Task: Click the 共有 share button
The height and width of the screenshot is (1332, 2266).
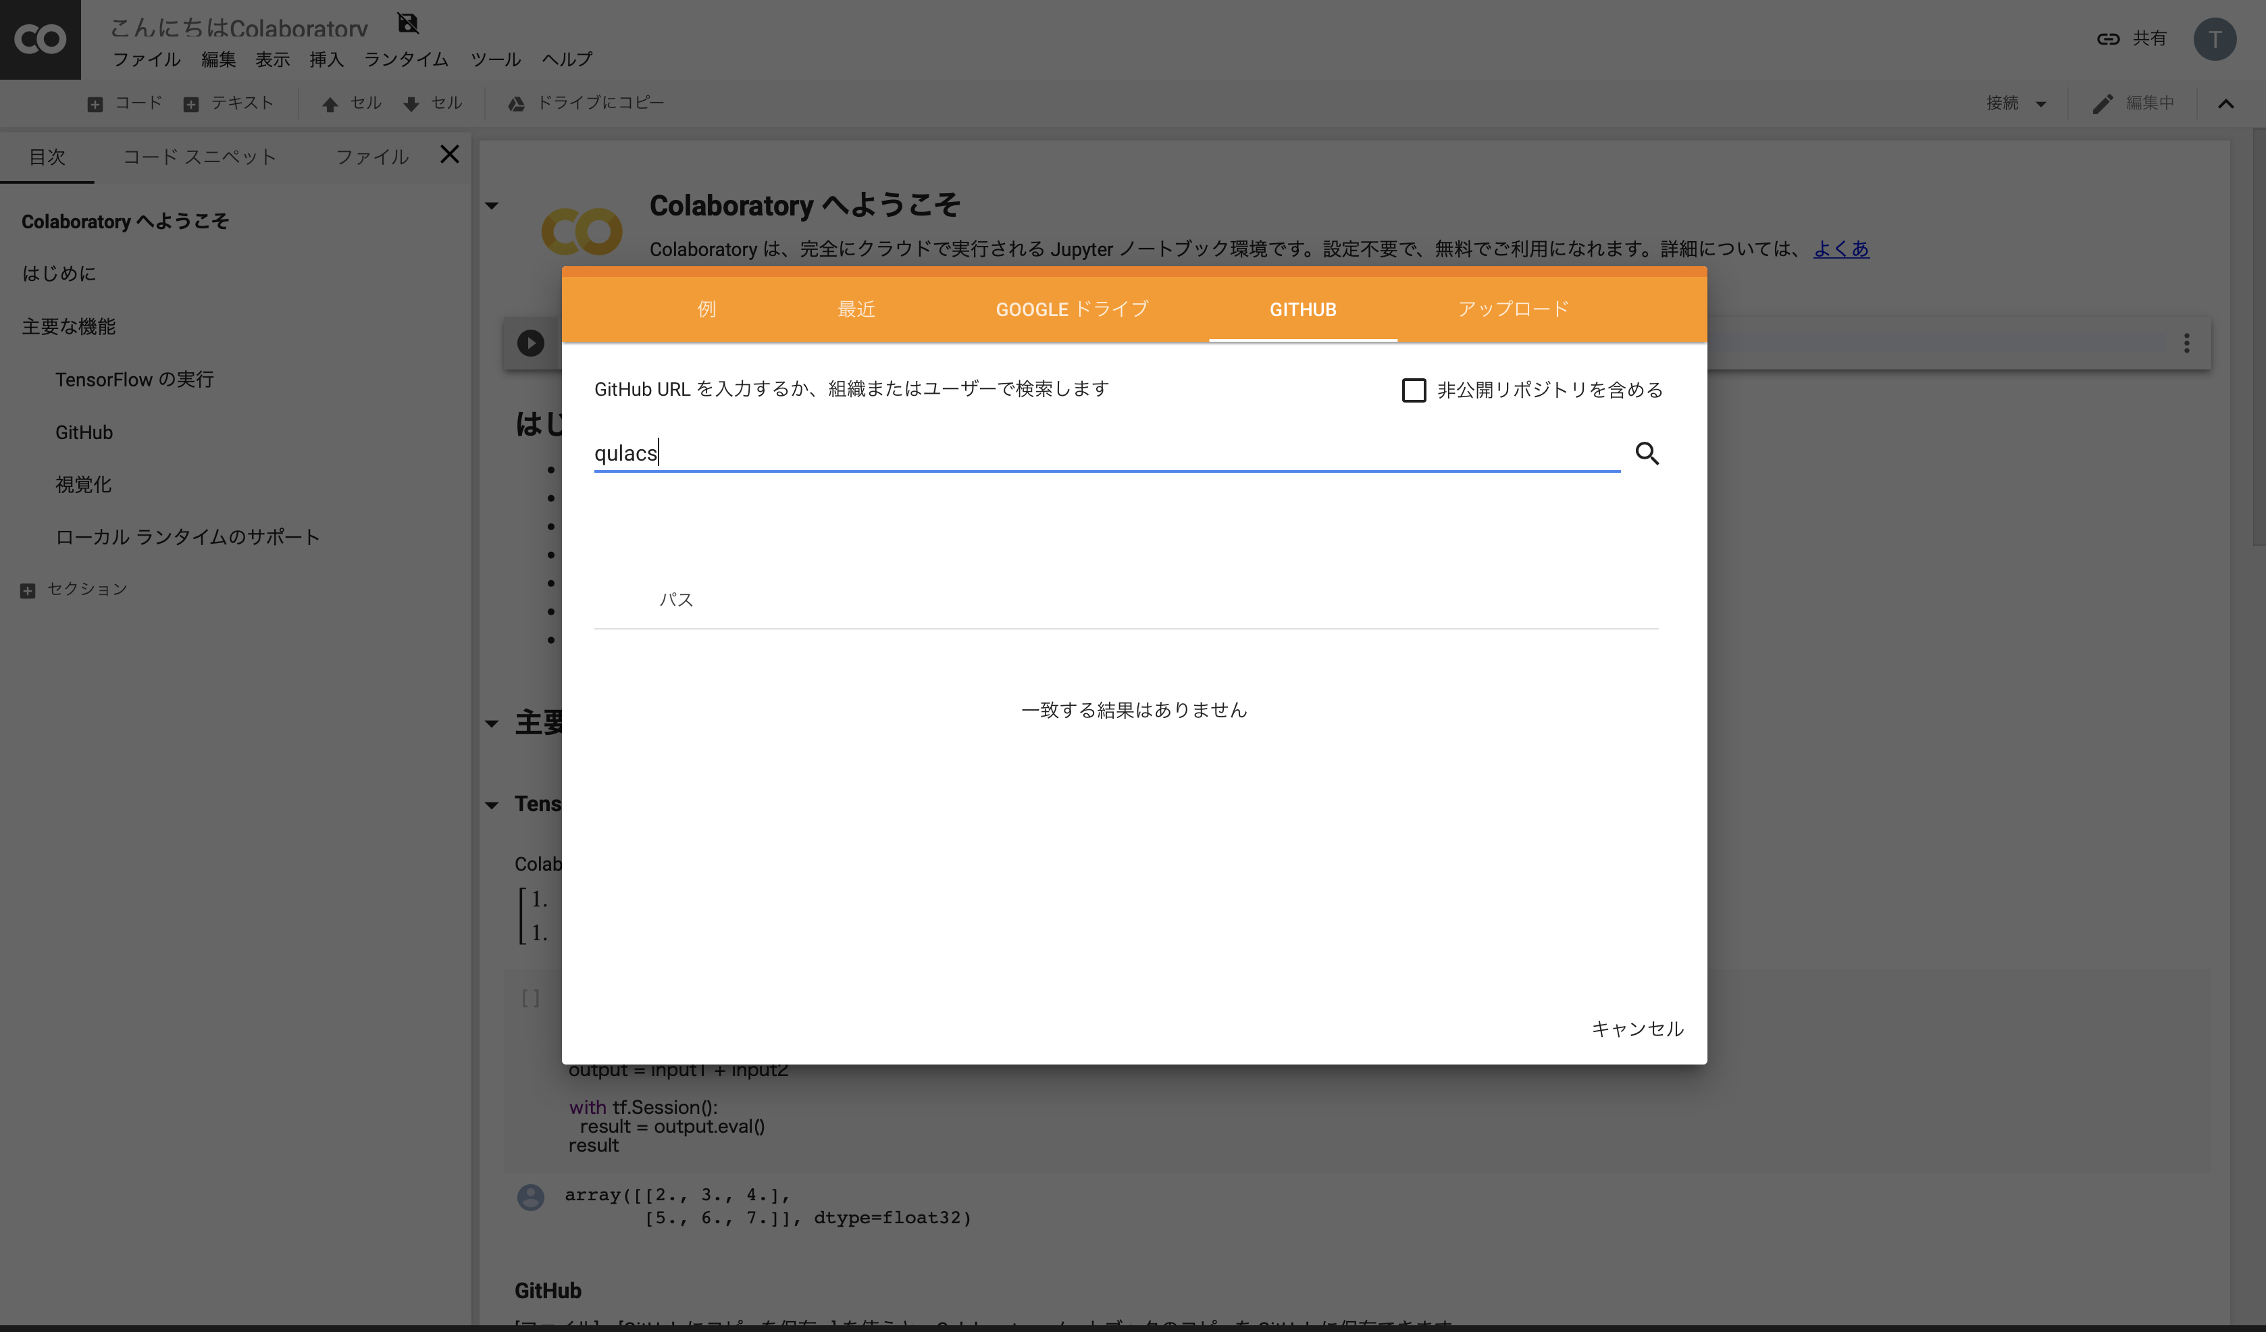Action: pyautogui.click(x=2133, y=39)
